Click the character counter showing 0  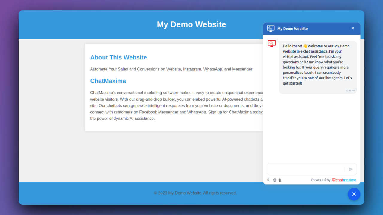[268, 180]
